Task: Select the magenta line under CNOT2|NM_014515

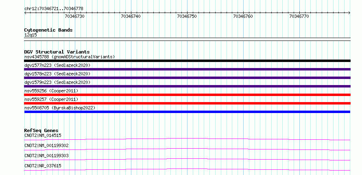Action: 187,139
